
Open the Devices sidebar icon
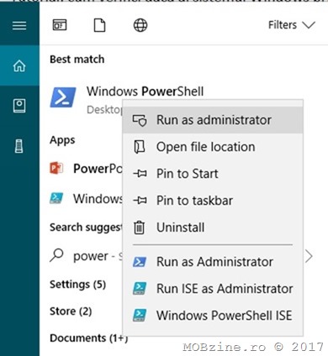(19, 146)
